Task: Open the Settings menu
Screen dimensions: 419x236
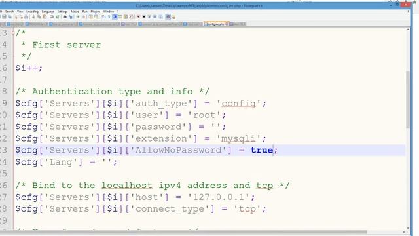Action: coord(63,12)
